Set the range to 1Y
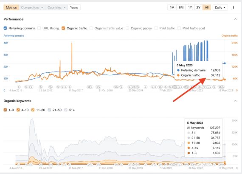Screen dimensions: 242x174 point(190,7)
